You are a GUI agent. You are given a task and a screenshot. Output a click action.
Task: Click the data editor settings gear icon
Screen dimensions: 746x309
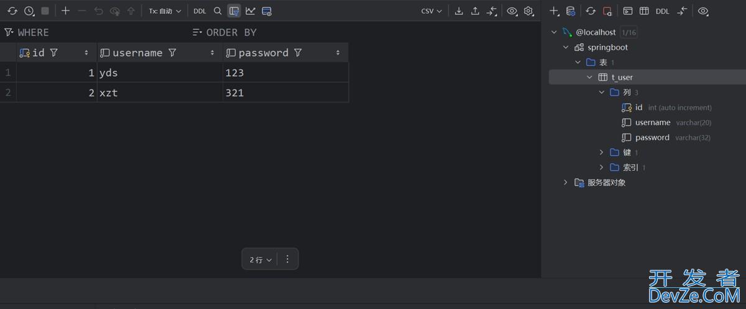pos(528,11)
